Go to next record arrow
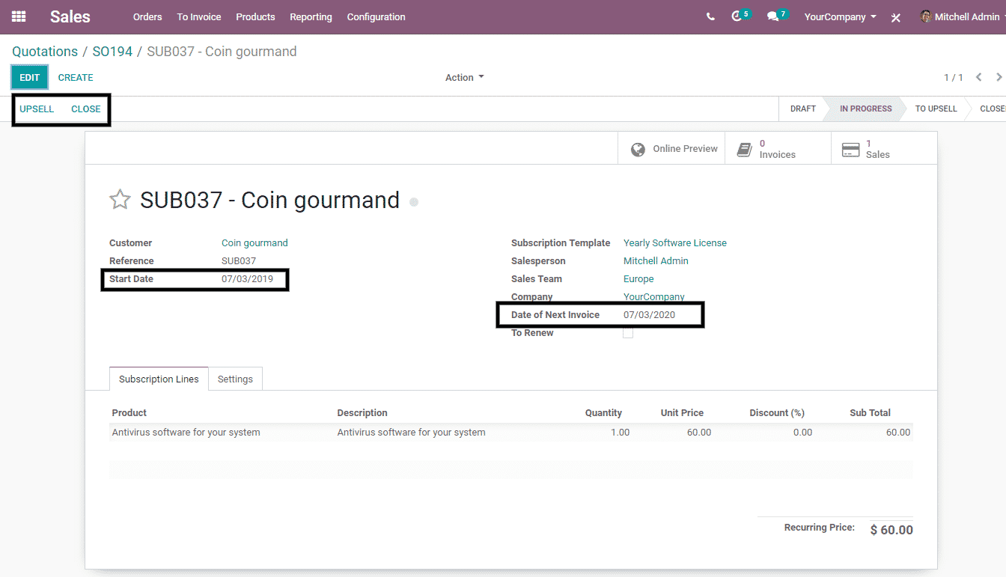 coord(999,77)
